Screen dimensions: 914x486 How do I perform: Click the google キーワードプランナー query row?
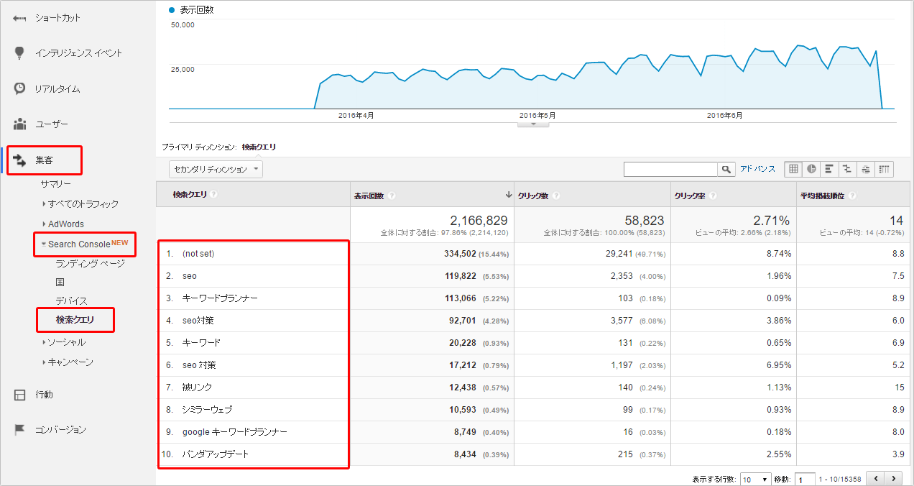pos(235,432)
